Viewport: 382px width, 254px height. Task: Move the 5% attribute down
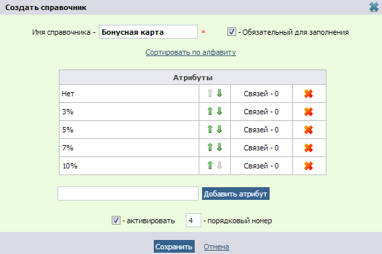[219, 129]
